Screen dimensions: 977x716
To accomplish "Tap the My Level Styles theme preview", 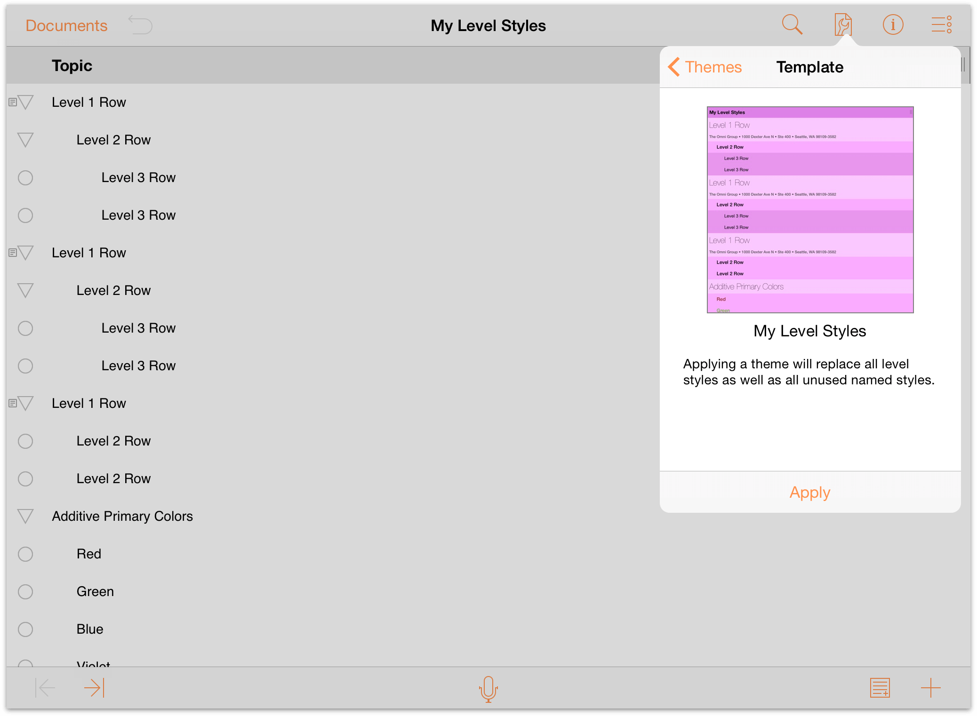I will tap(810, 210).
